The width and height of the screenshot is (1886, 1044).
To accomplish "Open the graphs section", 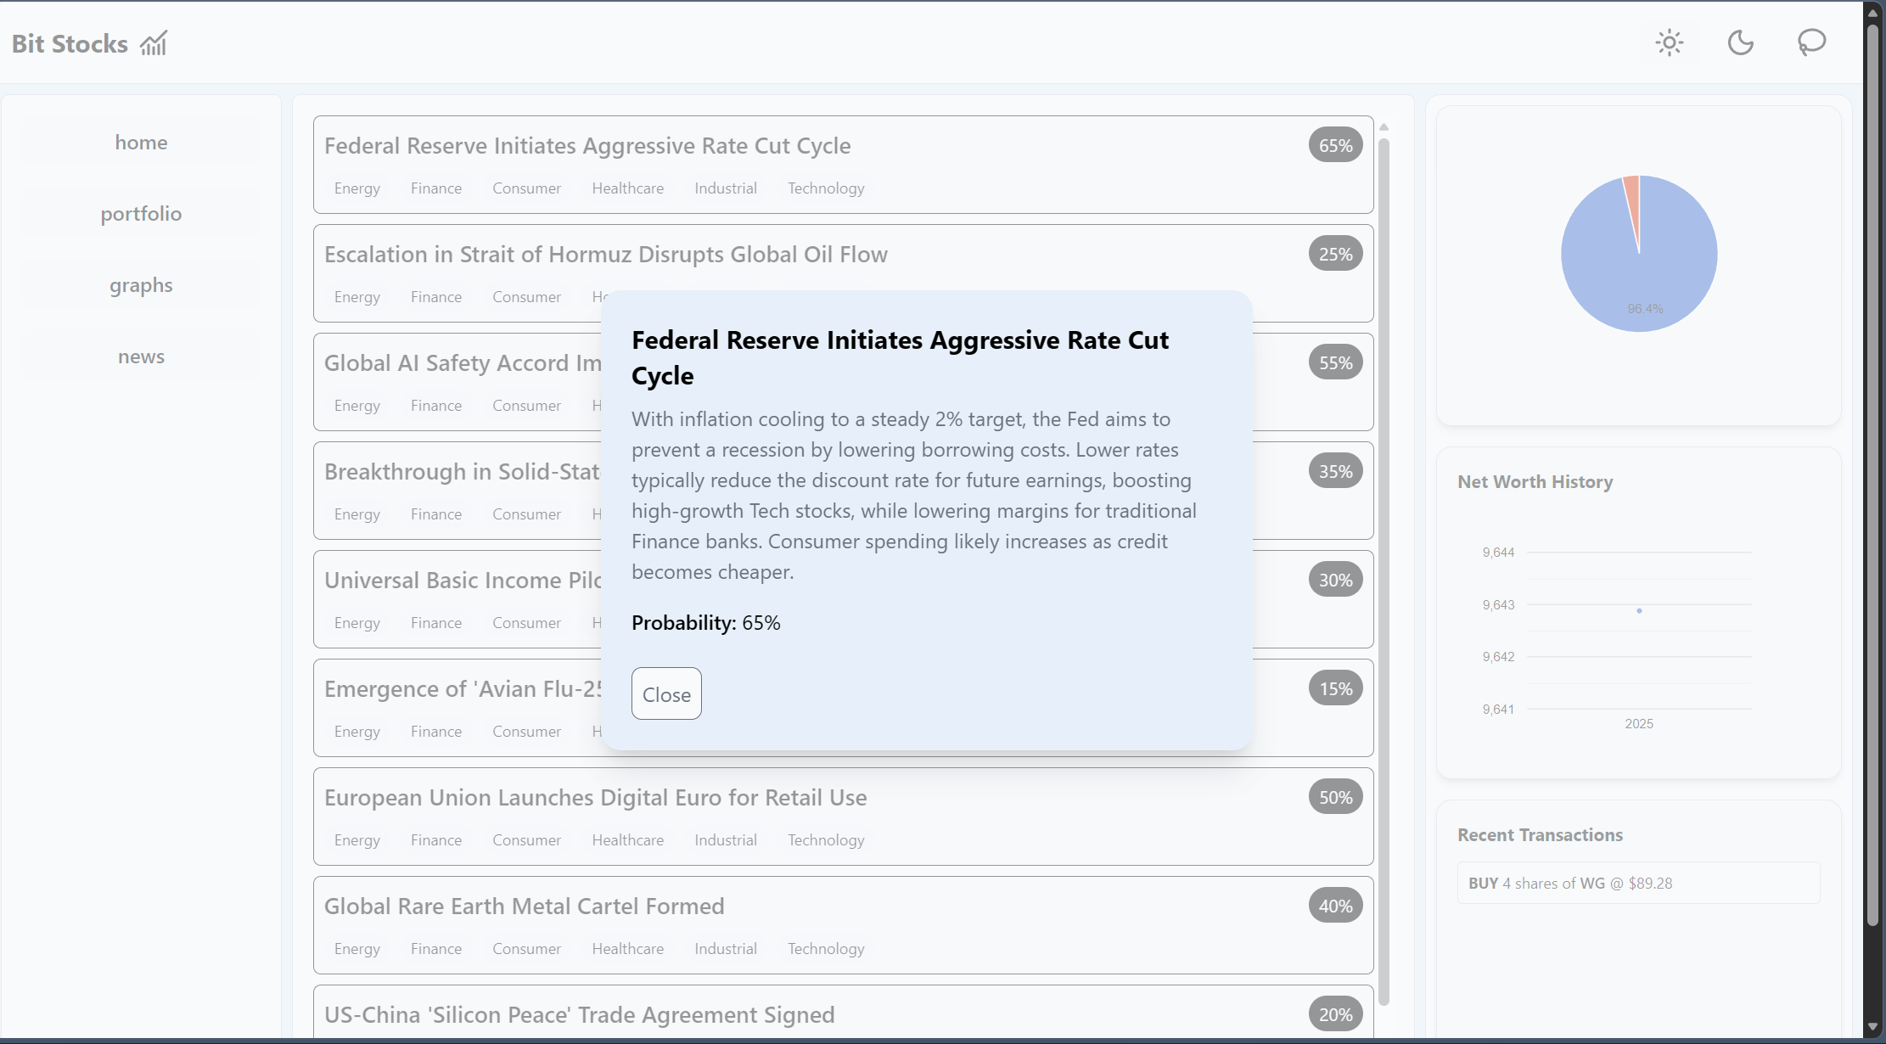I will (x=141, y=285).
